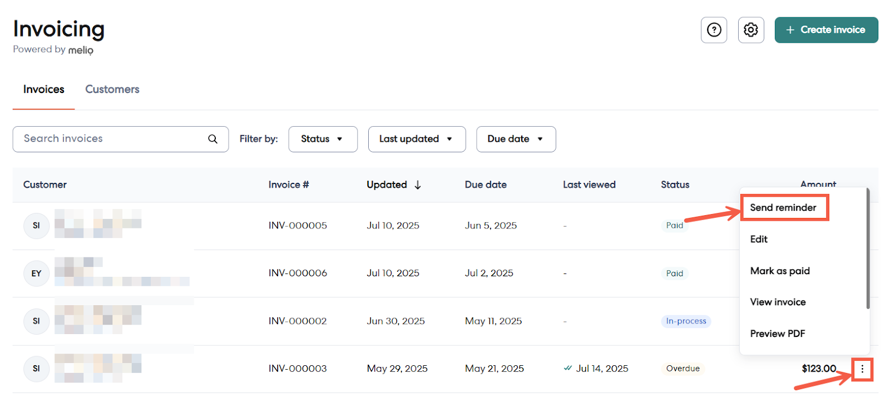Click the SI avatar for INV-000002
The image size is (890, 398).
coord(36,321)
